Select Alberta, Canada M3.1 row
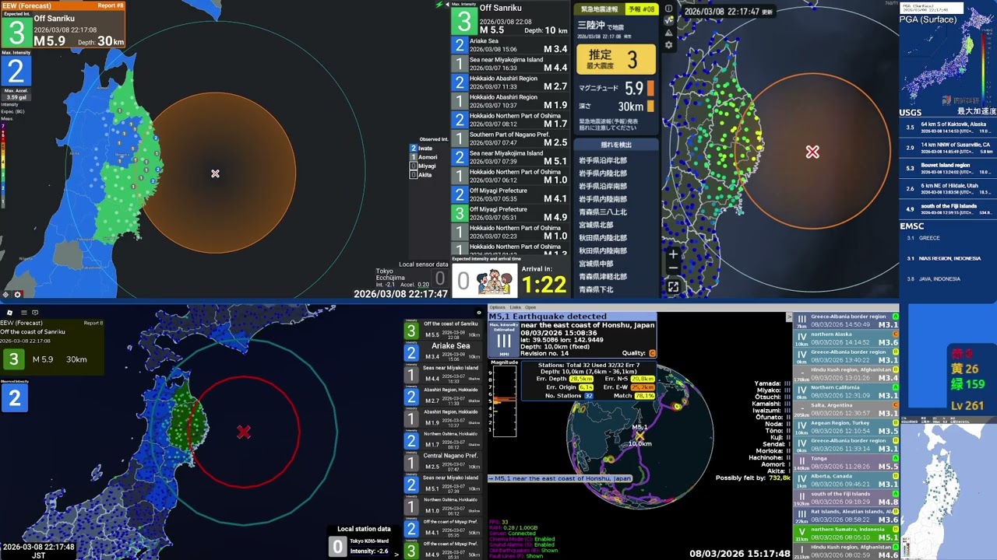The image size is (997, 560). tap(847, 480)
